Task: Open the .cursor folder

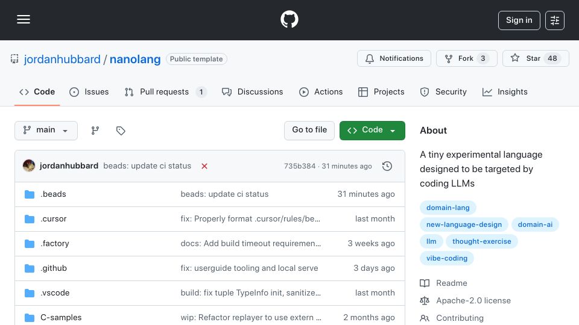Action: pyautogui.click(x=54, y=219)
